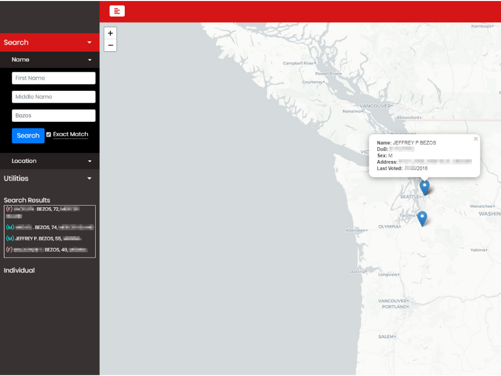
Task: Close the Jeffrey P Bezos popup
Action: click(475, 139)
